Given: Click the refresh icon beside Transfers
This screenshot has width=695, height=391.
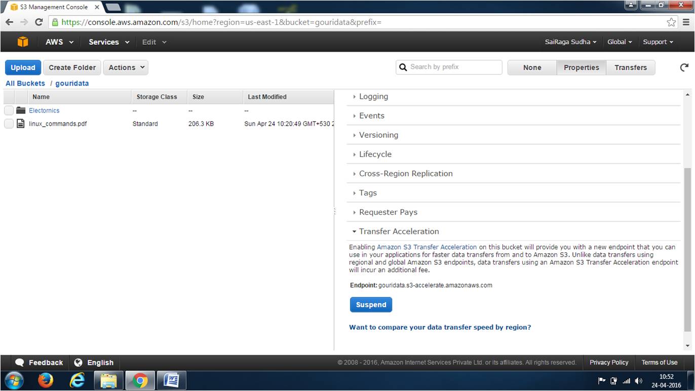Looking at the screenshot, I should point(684,67).
